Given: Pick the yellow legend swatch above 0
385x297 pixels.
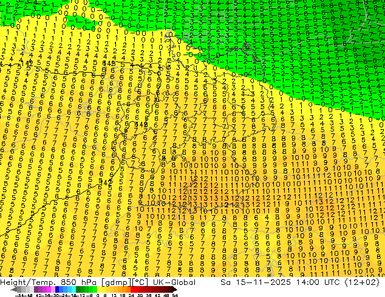Looking at the screenshot, I should click(99, 290).
